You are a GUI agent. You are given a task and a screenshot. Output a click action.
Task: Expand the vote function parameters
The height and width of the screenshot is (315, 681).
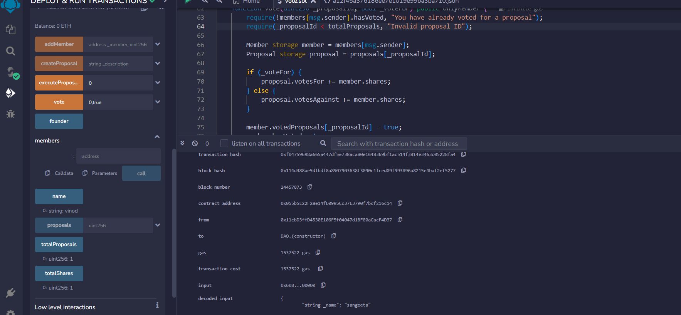(157, 102)
